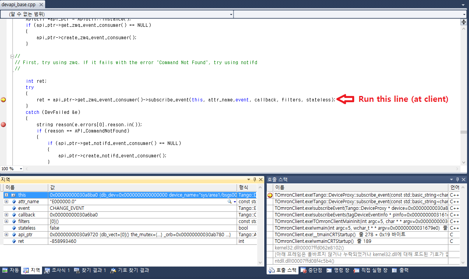The width and height of the screenshot is (469, 279).
Task: Click the call stack scrollbar down arrow
Action: pos(463,262)
